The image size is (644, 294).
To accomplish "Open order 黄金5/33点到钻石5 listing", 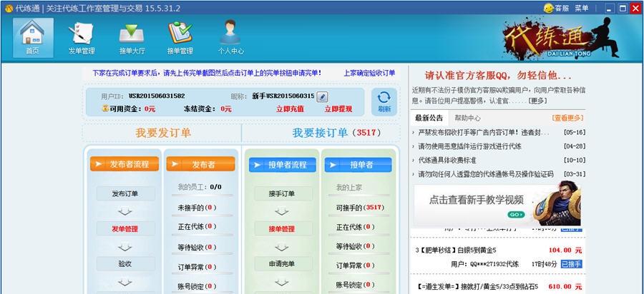I will 477,286.
